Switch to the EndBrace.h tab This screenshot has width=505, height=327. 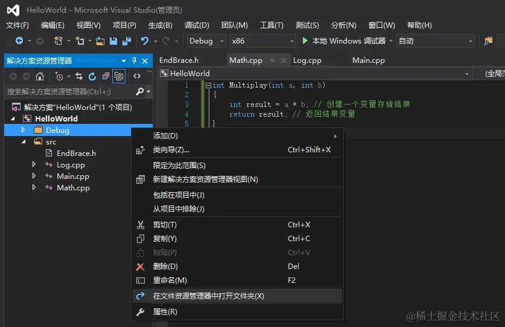click(179, 60)
